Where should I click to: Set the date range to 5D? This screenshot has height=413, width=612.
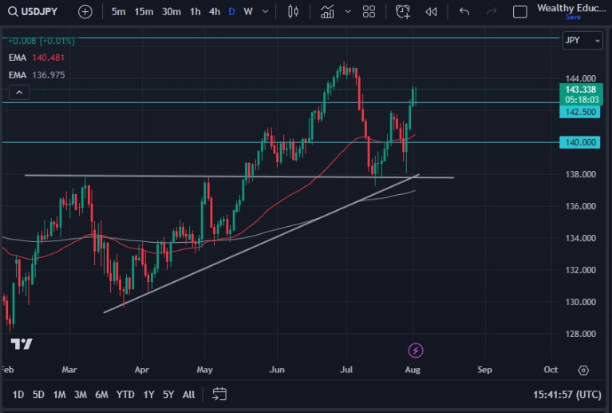[38, 395]
